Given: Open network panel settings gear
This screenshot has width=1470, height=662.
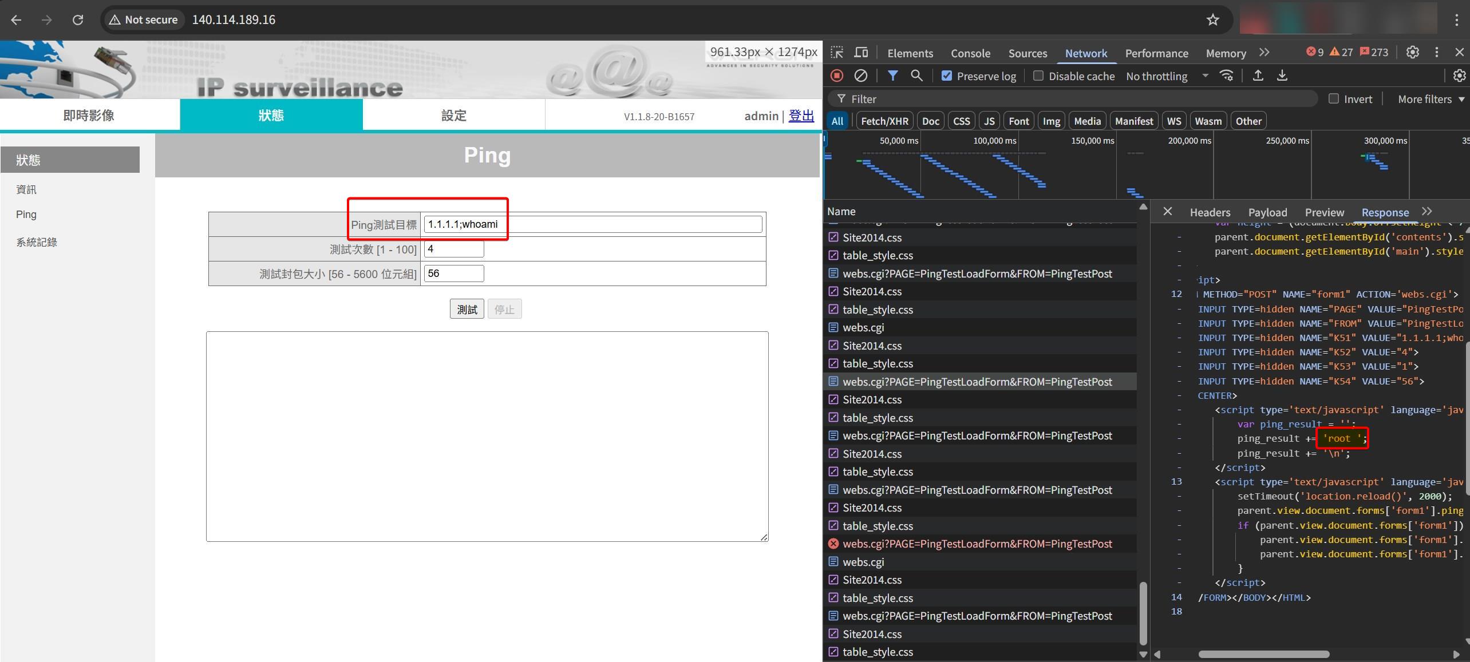Looking at the screenshot, I should tap(1459, 76).
